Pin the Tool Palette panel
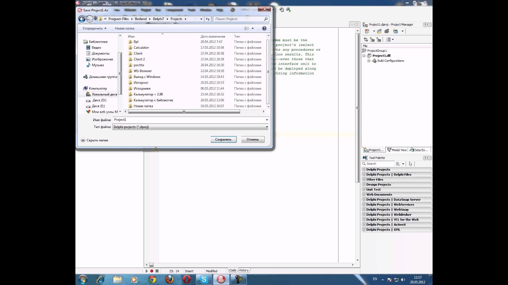The height and width of the screenshot is (285, 508). click(425, 158)
